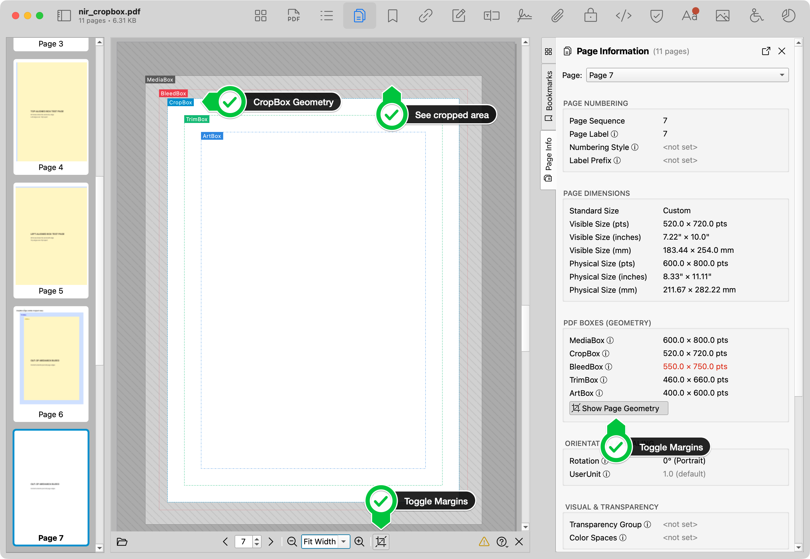Select the Page 7 thumbnail
This screenshot has height=559, width=810.
51,488
